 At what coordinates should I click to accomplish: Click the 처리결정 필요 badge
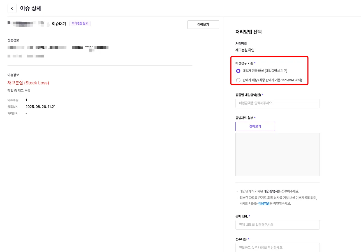80,24
